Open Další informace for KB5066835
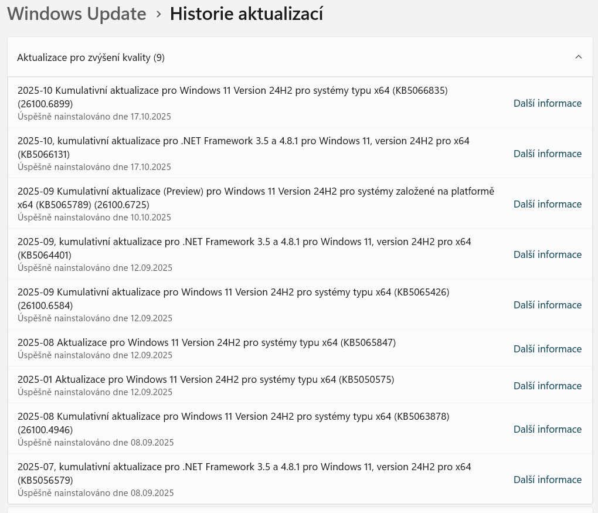 pyautogui.click(x=547, y=103)
